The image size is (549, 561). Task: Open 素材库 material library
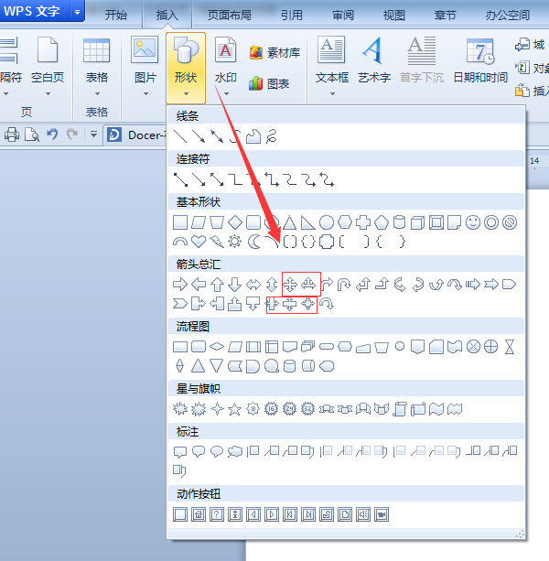tap(274, 53)
